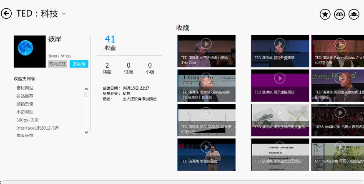
Task: Click the description 主人还没有添加描述
Action: coord(140,99)
